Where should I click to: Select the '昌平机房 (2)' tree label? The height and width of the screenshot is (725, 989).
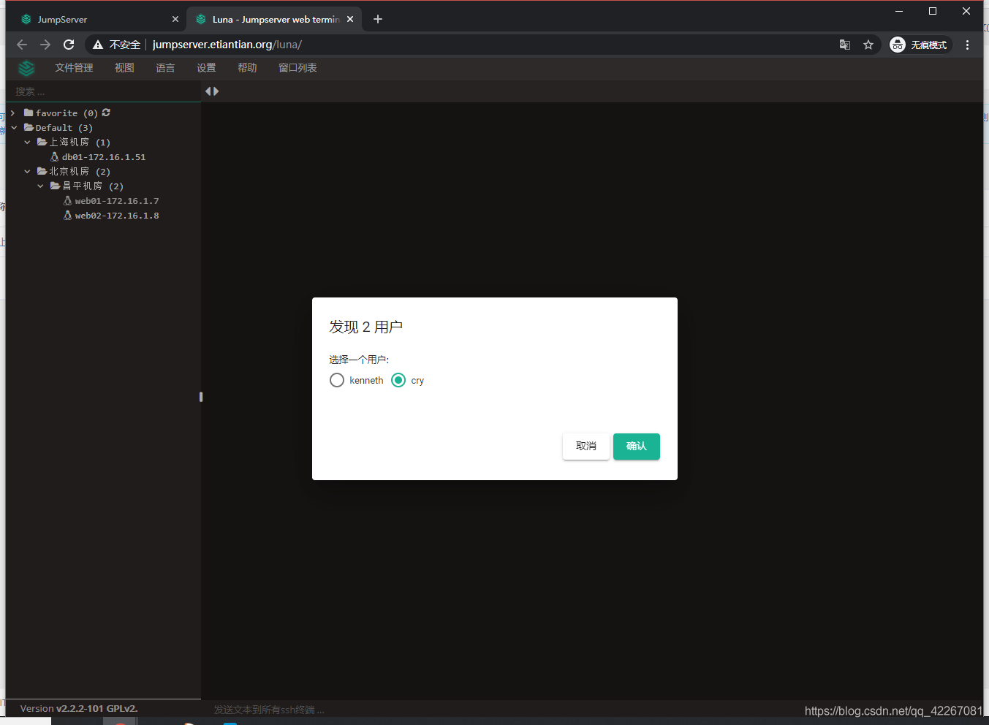coord(93,186)
